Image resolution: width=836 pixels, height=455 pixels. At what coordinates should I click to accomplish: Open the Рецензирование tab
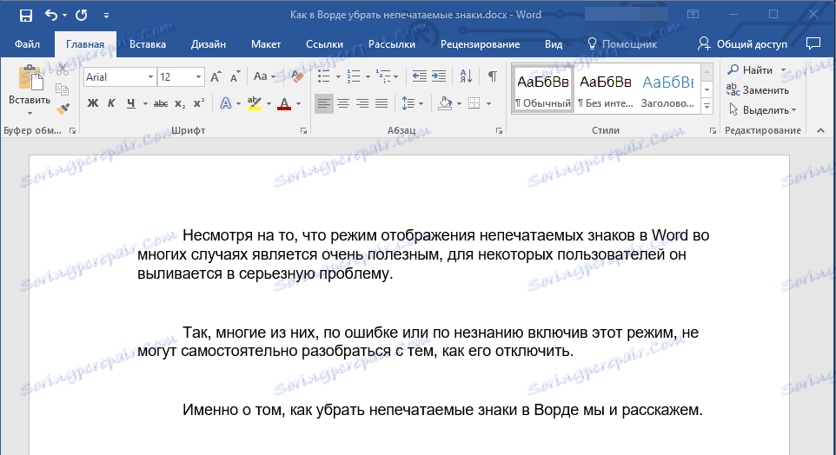tap(480, 44)
